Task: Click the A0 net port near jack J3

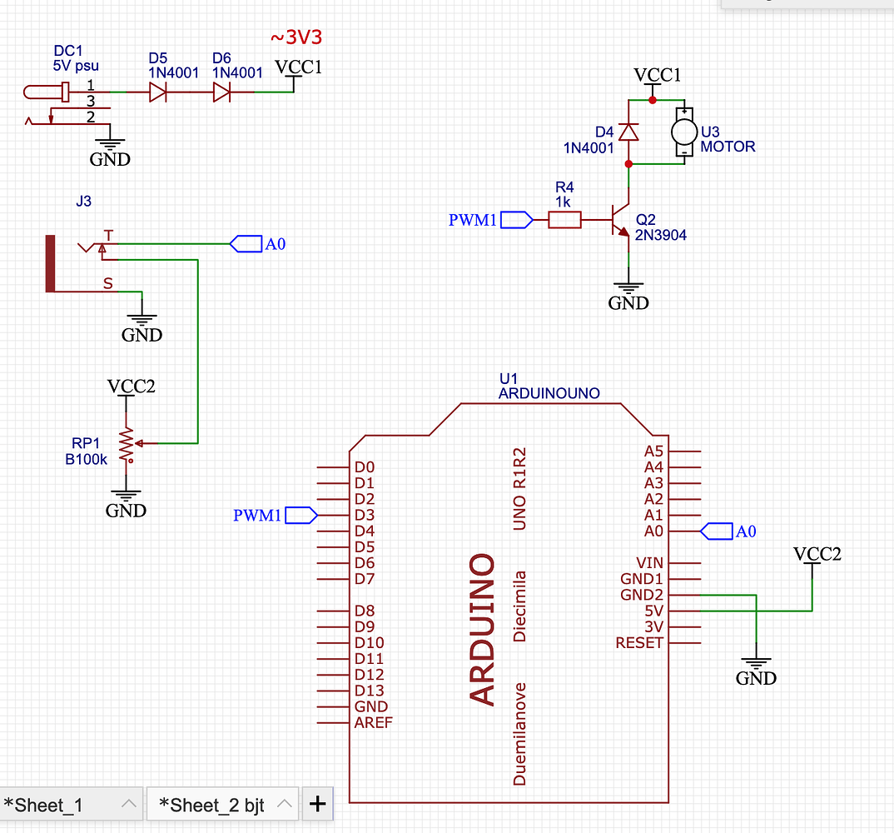Action: 246,243
